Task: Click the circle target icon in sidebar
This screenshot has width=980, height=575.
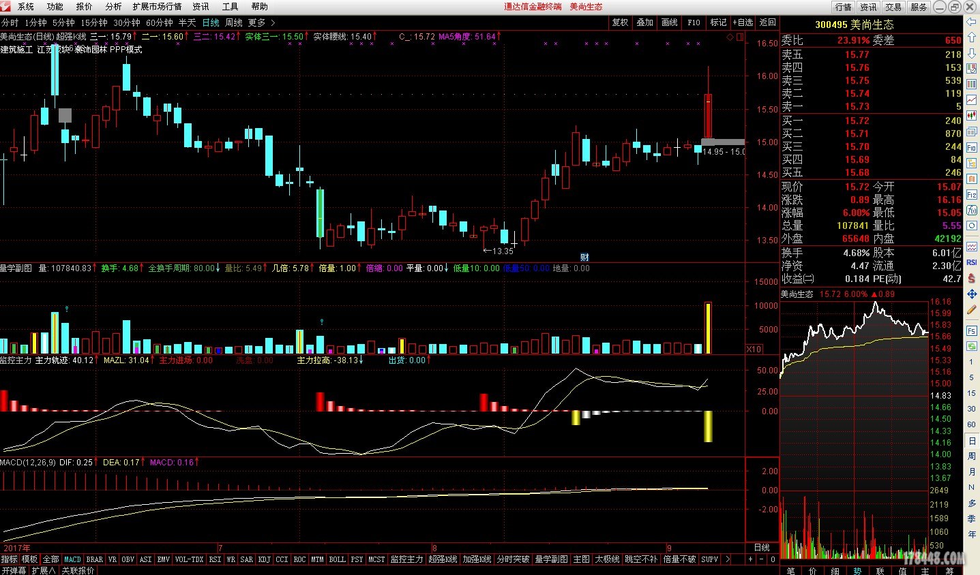Action: 972,226
